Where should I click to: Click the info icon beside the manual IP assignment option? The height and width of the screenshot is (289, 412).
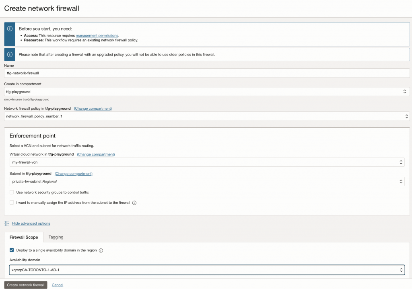pos(135,203)
